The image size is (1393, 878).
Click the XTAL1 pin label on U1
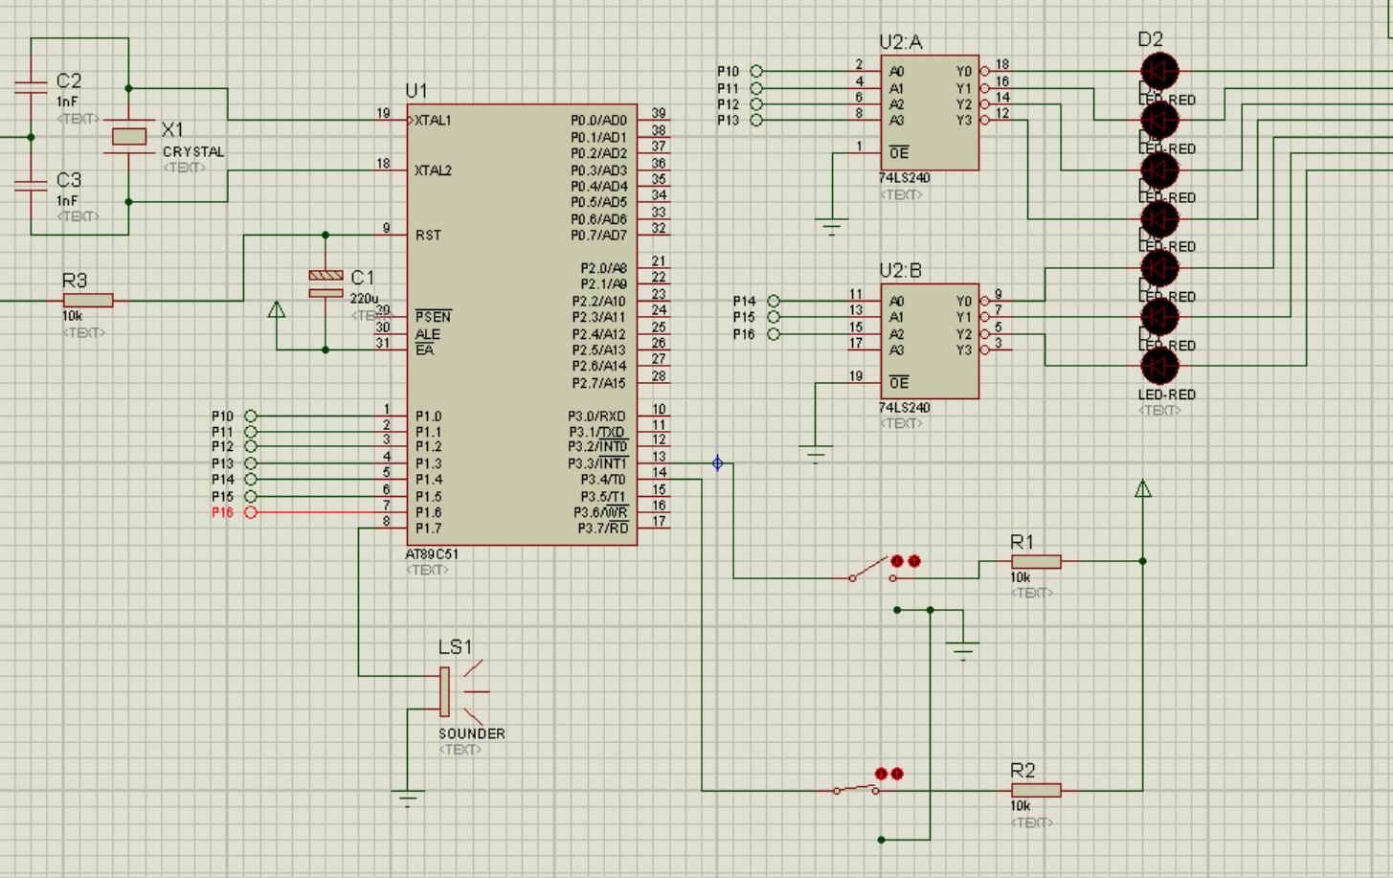[x=433, y=121]
